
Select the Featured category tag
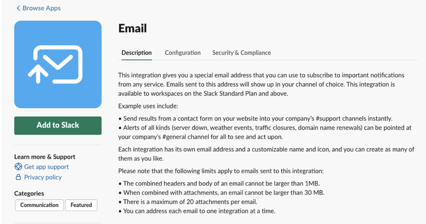click(81, 205)
